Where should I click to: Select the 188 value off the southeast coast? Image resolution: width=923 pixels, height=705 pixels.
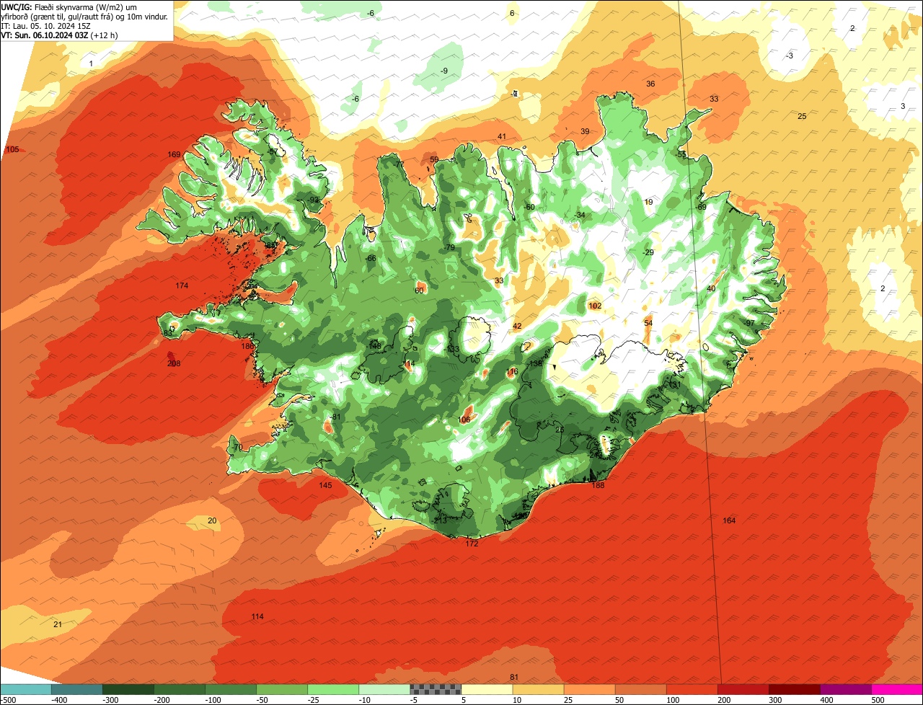point(598,486)
